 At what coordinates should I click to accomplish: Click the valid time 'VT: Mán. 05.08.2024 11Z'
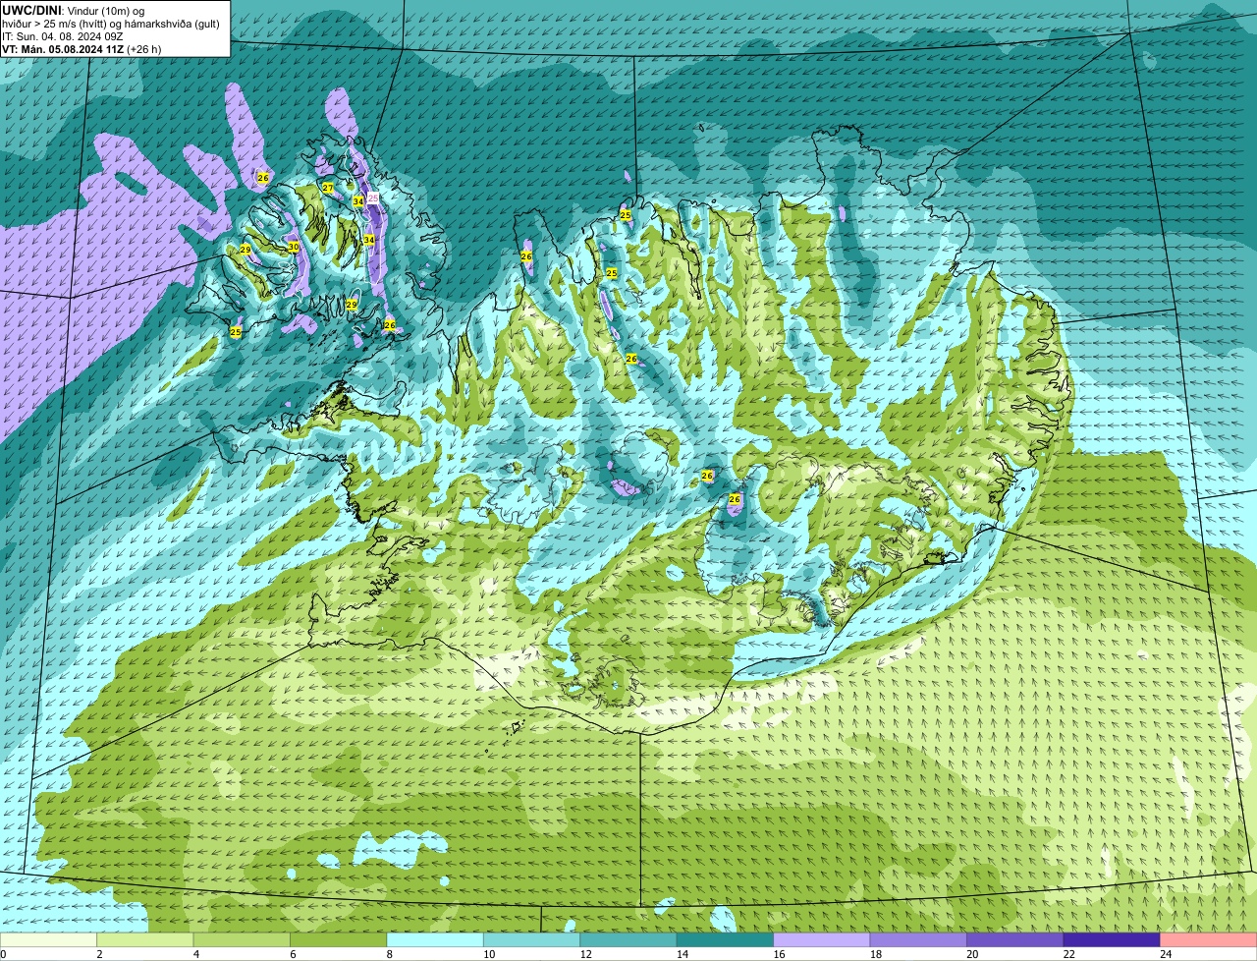pyautogui.click(x=63, y=49)
